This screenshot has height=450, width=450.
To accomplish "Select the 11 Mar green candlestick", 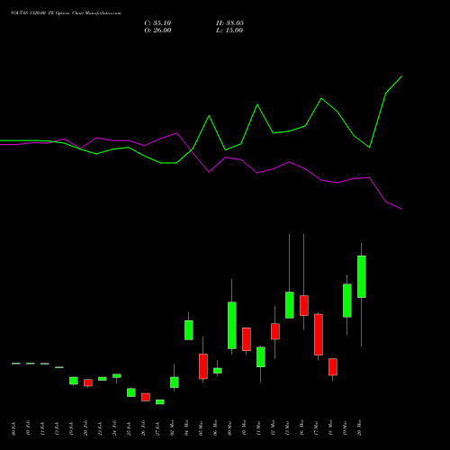I will pyautogui.click(x=261, y=356).
